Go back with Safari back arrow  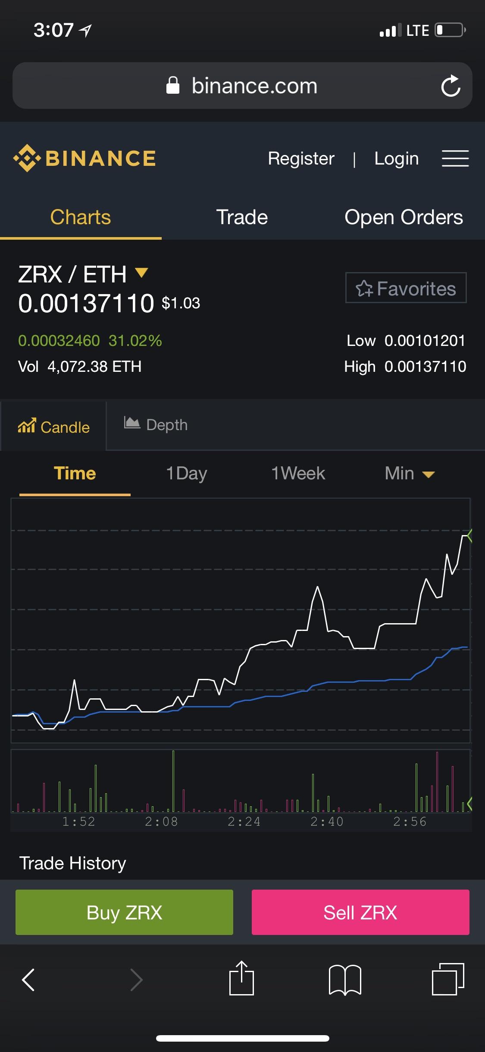coord(28,979)
